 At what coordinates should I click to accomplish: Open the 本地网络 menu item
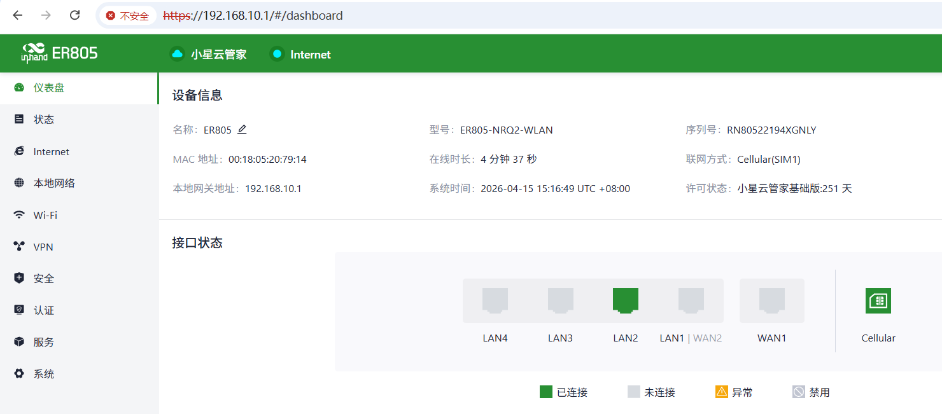point(79,183)
